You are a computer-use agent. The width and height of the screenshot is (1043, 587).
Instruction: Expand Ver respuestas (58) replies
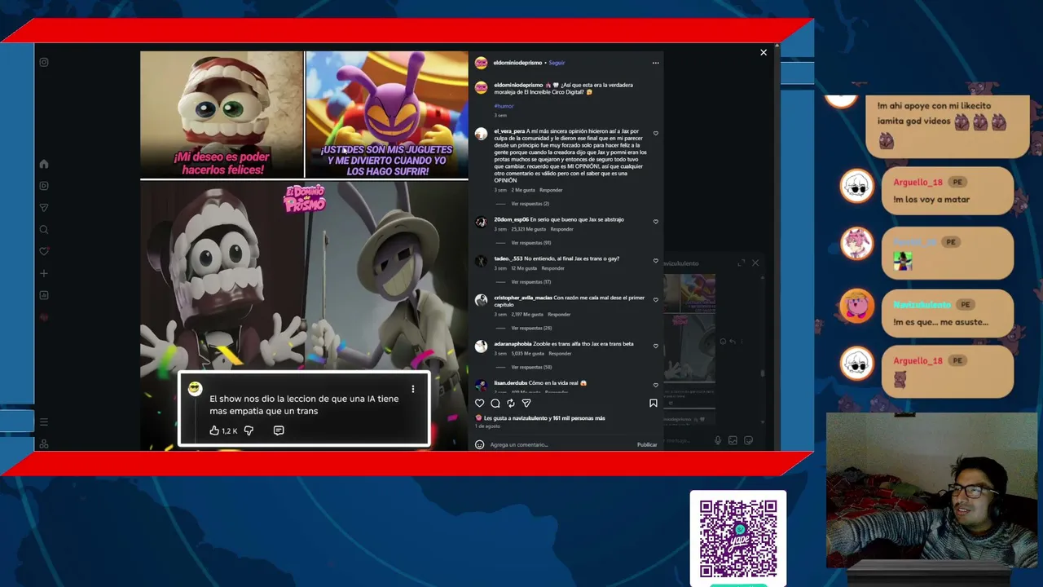click(x=531, y=367)
